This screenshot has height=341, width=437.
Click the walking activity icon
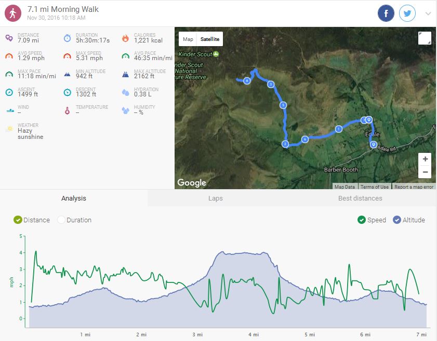(x=13, y=13)
